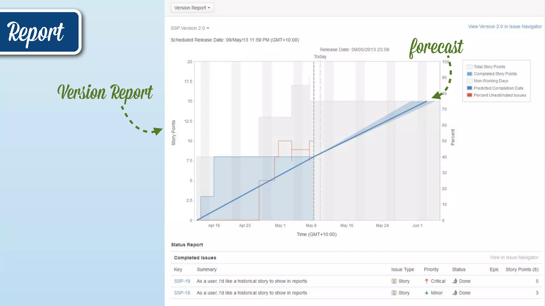
Task: Click the Status column header
Action: click(459, 269)
